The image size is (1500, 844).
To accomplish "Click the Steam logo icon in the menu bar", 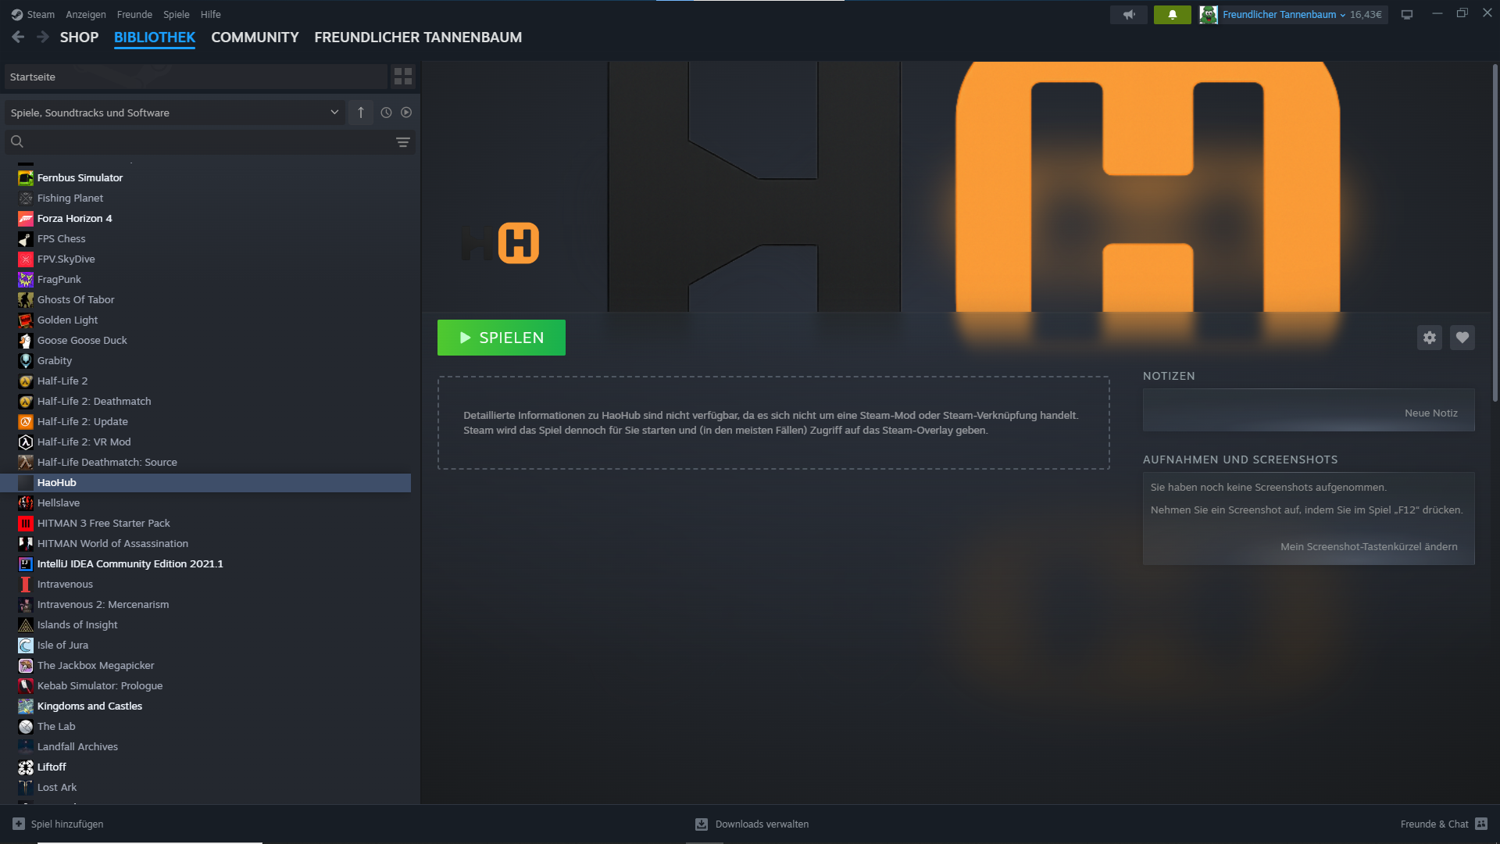I will pos(17,14).
